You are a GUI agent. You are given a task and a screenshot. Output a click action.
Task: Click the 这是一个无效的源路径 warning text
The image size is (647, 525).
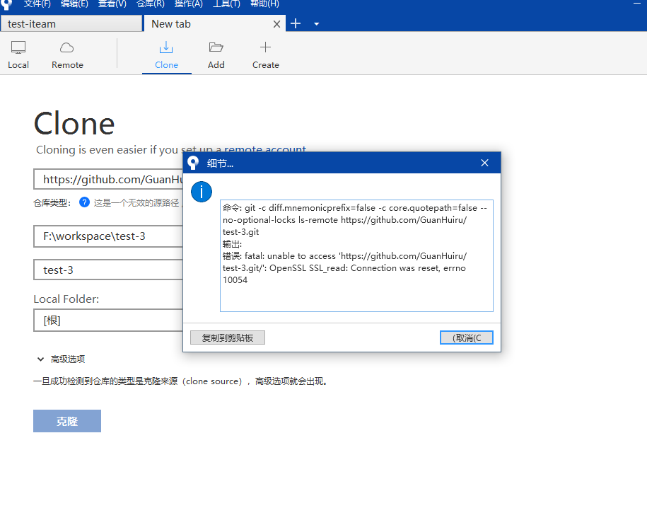click(136, 202)
